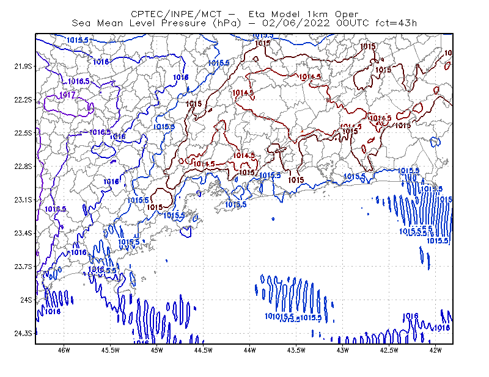Screen dimensions: 489x377
Task: Click the 43.5W longitude axis label
Action: pos(296,350)
